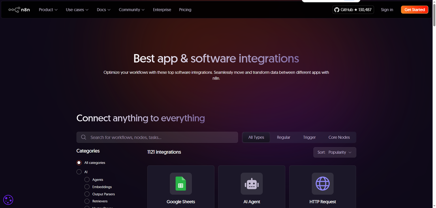436x208 pixels.
Task: Click the cookie settings icon in the bottom-left corner
Action: click(x=8, y=200)
